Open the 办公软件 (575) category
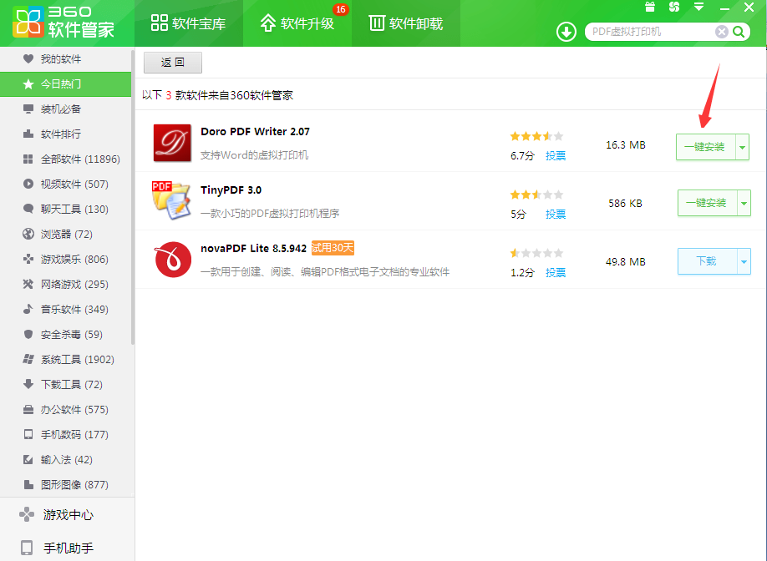Viewport: 767px width, 561px height. coord(65,410)
